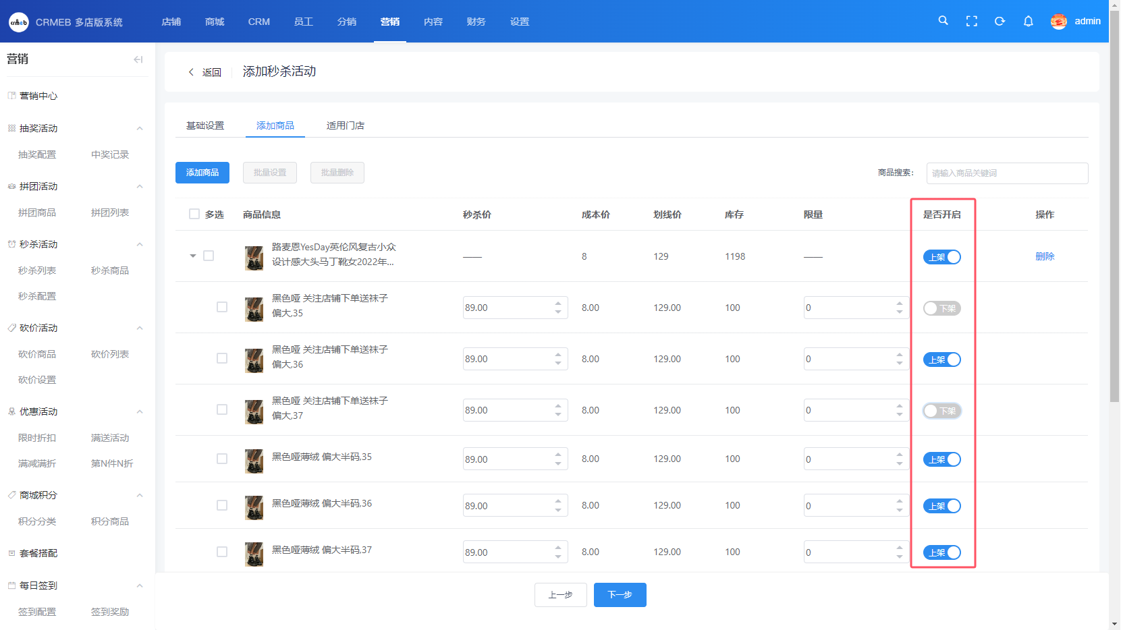Click the back arrow next to 返回
The width and height of the screenshot is (1121, 630).
tap(191, 71)
